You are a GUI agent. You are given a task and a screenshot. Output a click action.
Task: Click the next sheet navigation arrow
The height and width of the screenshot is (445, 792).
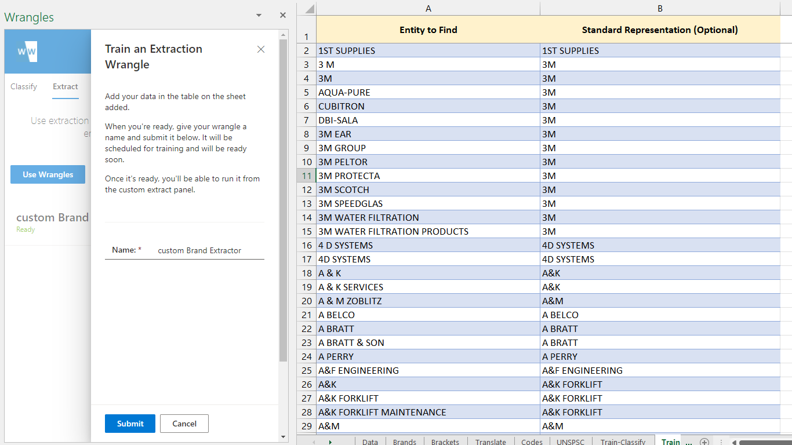pos(330,442)
